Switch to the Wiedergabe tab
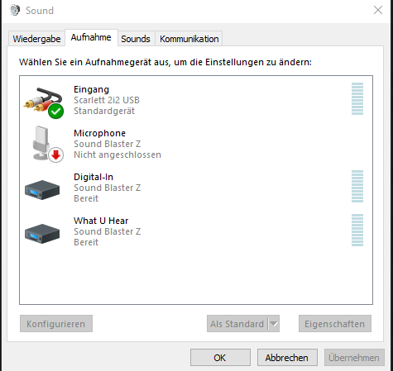Screen dimensions: 393x371 point(36,39)
